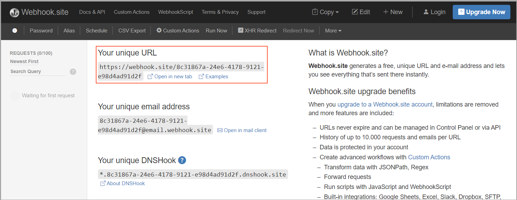Click the help icon beside Search Query
517x200 pixels.
tap(73, 72)
